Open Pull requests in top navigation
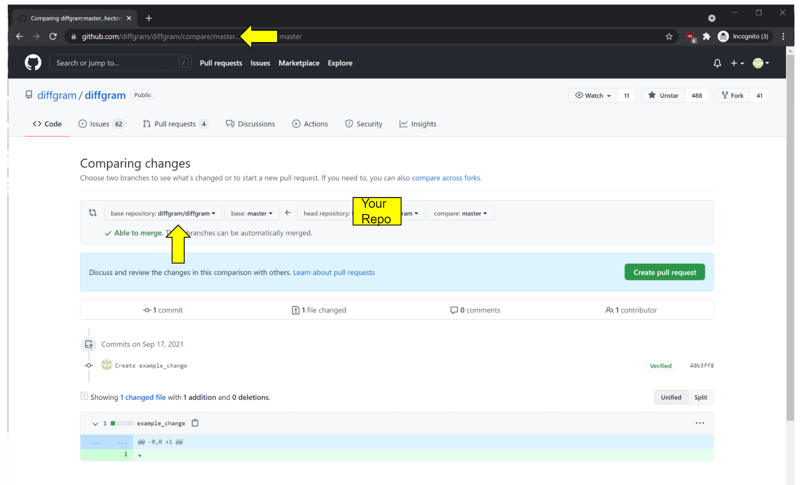802x485 pixels. click(221, 63)
